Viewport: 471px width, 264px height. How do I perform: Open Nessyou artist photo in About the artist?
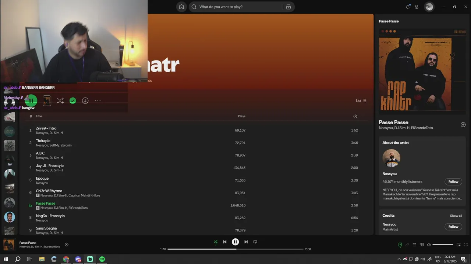(391, 158)
